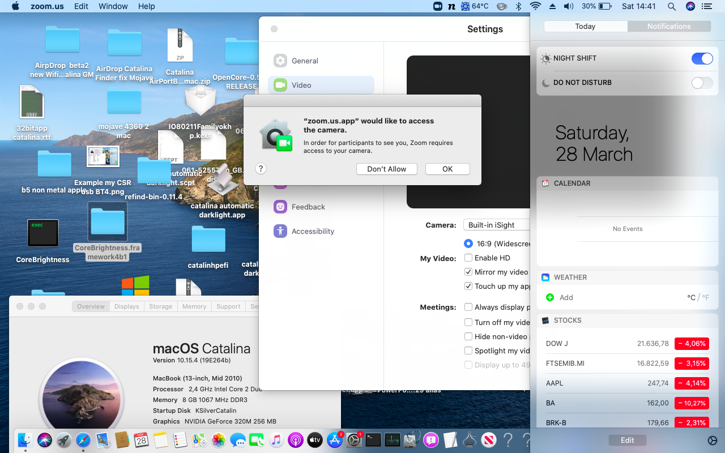Image resolution: width=725 pixels, height=453 pixels.
Task: Open Feedback Assistant purple icon in dock
Action: click(x=431, y=440)
